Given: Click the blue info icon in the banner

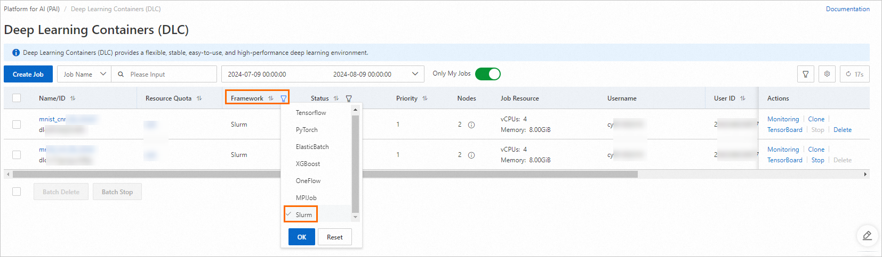Looking at the screenshot, I should [x=16, y=53].
